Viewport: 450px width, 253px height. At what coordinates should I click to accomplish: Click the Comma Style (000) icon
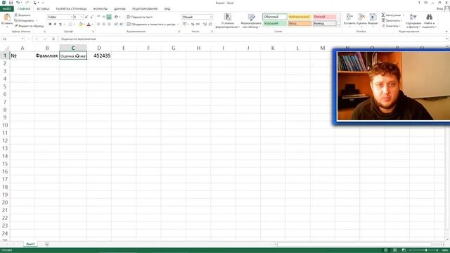[198, 25]
